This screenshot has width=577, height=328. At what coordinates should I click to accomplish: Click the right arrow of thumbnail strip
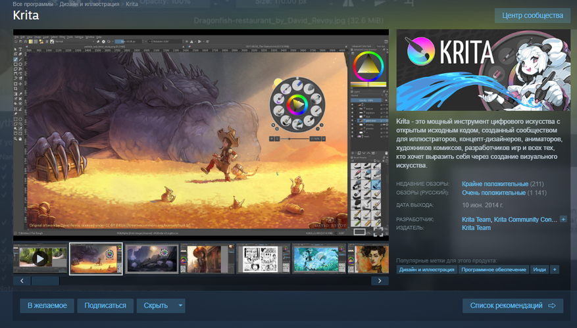380,281
